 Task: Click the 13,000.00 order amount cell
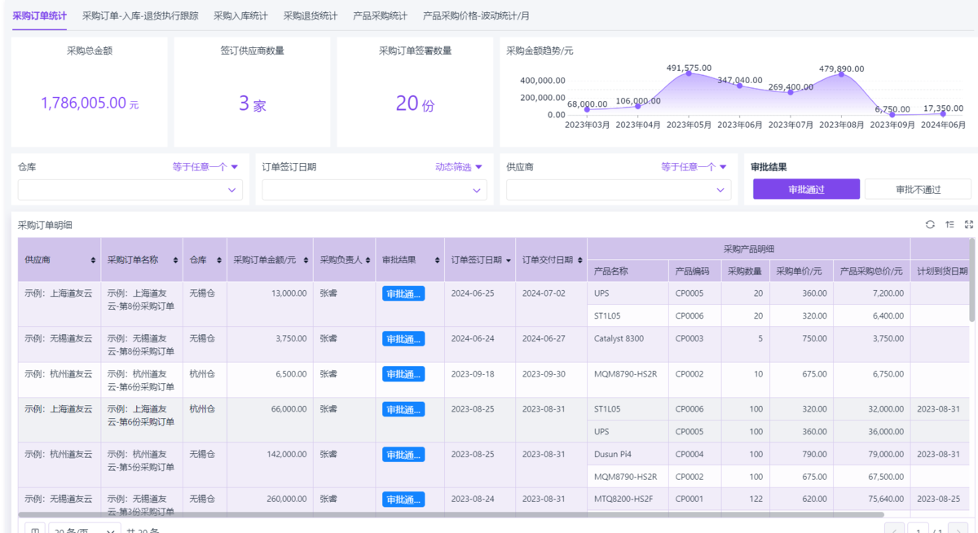[x=269, y=305]
